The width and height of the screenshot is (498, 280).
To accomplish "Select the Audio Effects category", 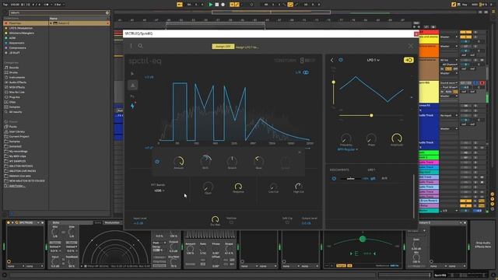I will [17, 82].
